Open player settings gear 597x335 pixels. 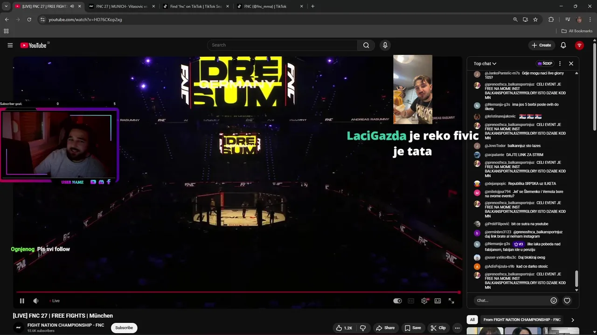tap(424, 301)
